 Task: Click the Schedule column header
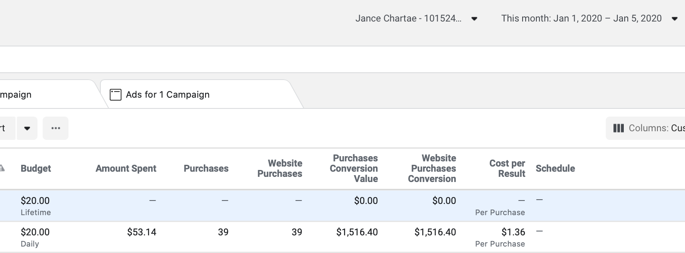[x=555, y=169]
